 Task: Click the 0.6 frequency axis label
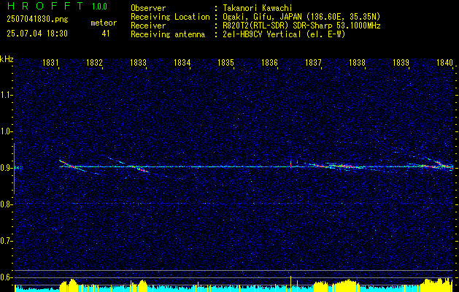tap(7, 277)
